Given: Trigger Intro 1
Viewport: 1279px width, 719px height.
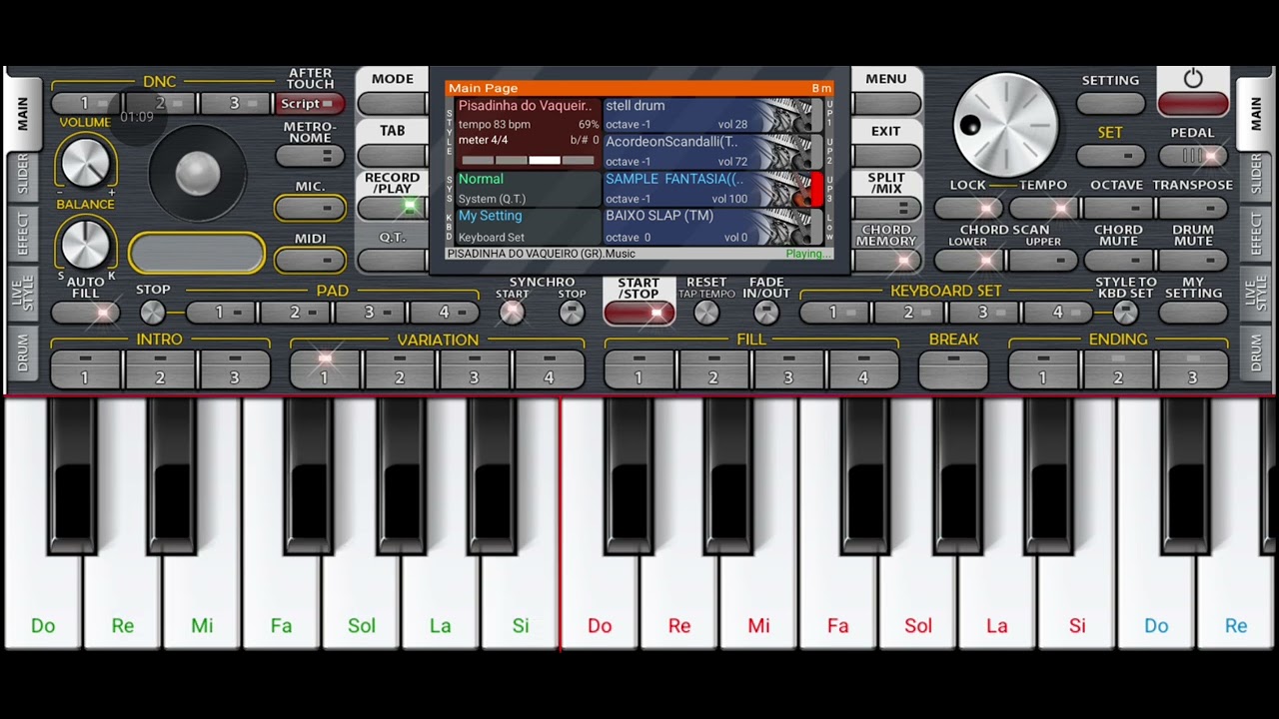Looking at the screenshot, I should tap(85, 369).
